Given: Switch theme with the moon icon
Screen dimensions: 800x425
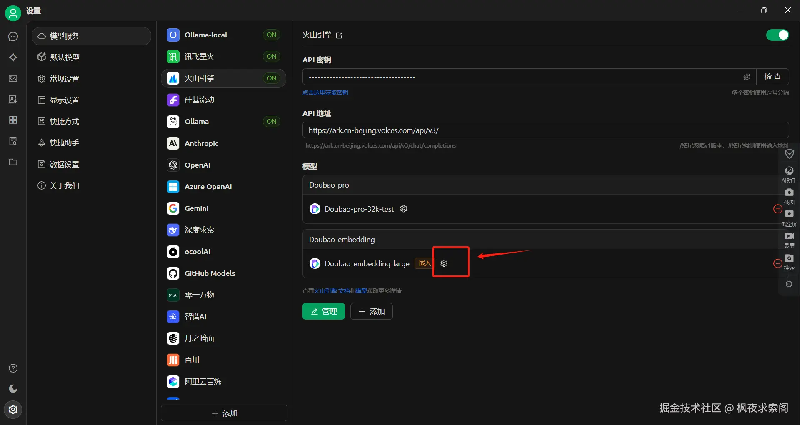Looking at the screenshot, I should click(x=13, y=389).
